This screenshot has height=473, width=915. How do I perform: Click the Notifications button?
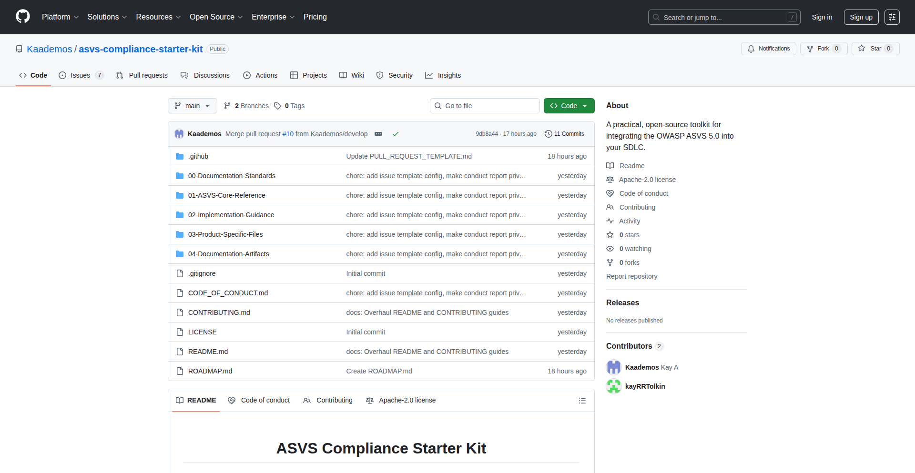tap(769, 49)
